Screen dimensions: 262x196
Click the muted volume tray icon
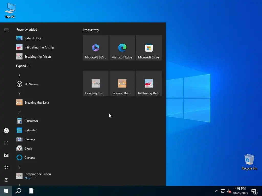[229, 191]
